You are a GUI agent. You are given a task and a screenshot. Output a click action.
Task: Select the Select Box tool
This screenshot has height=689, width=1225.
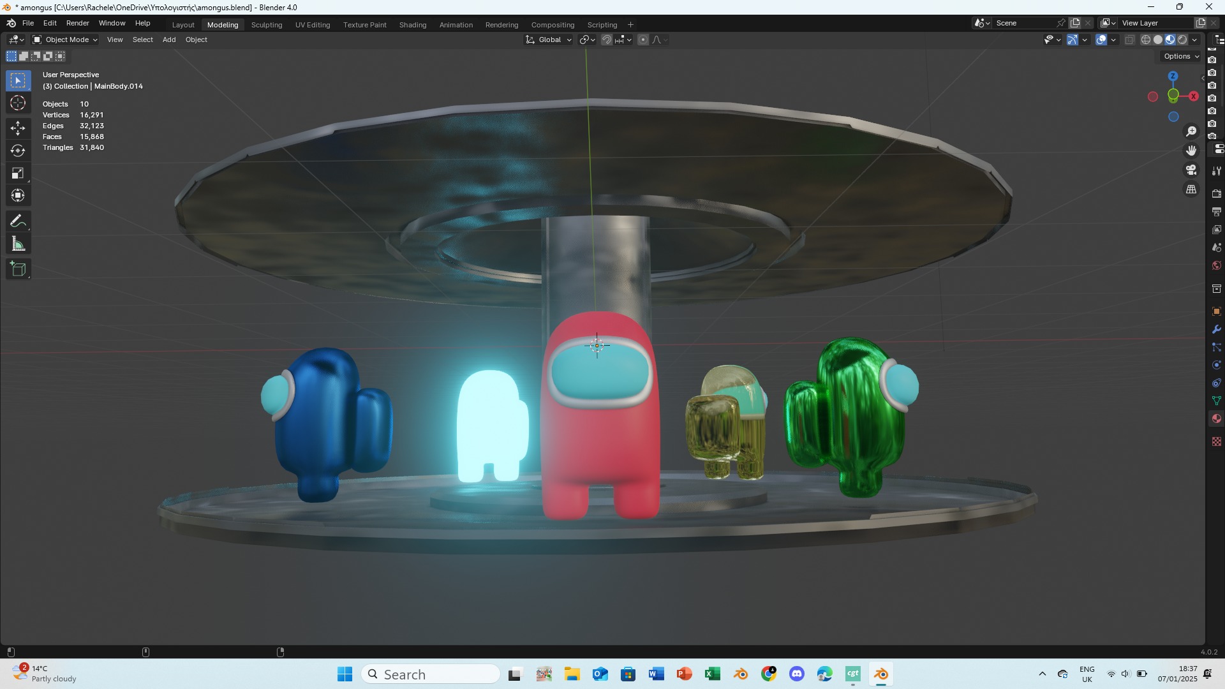coord(18,80)
